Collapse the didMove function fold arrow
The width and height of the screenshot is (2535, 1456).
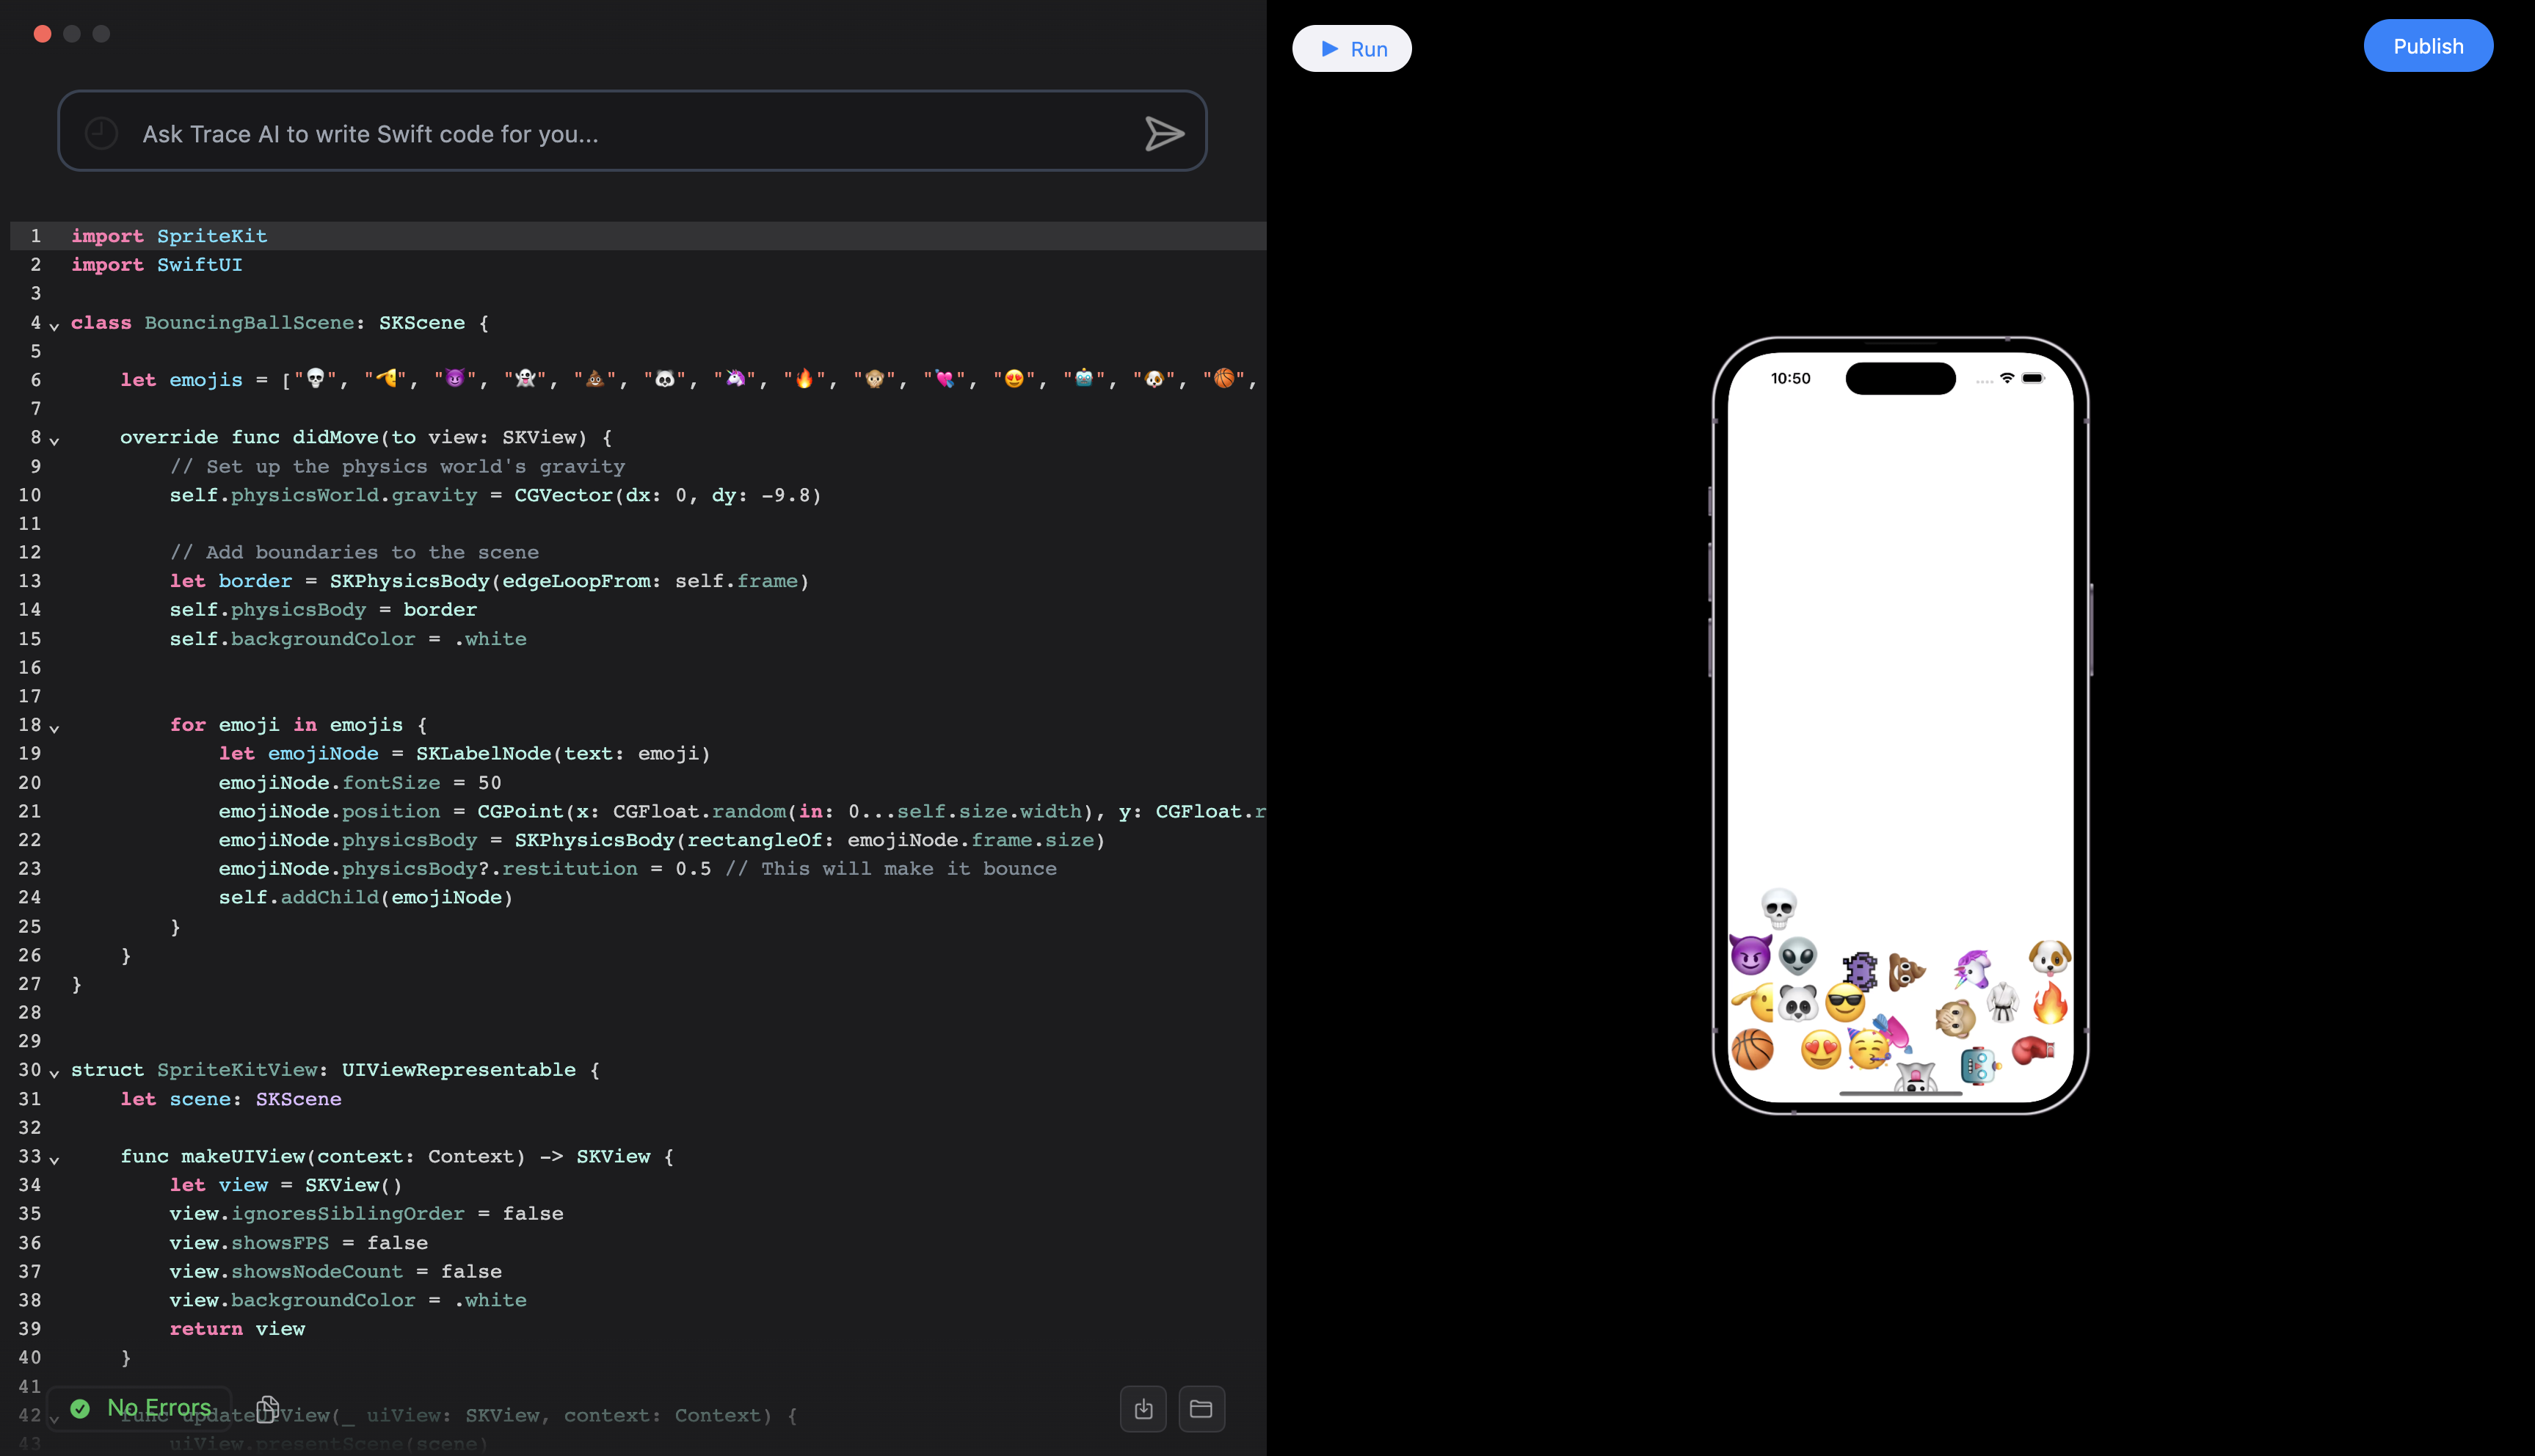[54, 440]
